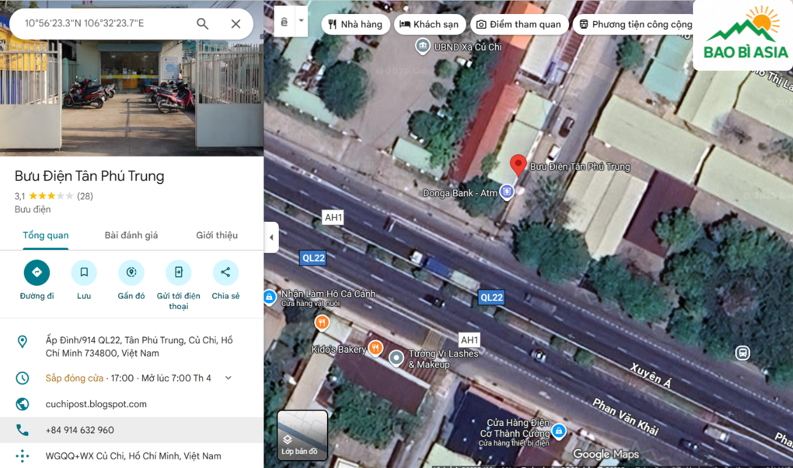Open cuchipost.blogspot.com website link
Screen dimensions: 793x468
coord(96,404)
